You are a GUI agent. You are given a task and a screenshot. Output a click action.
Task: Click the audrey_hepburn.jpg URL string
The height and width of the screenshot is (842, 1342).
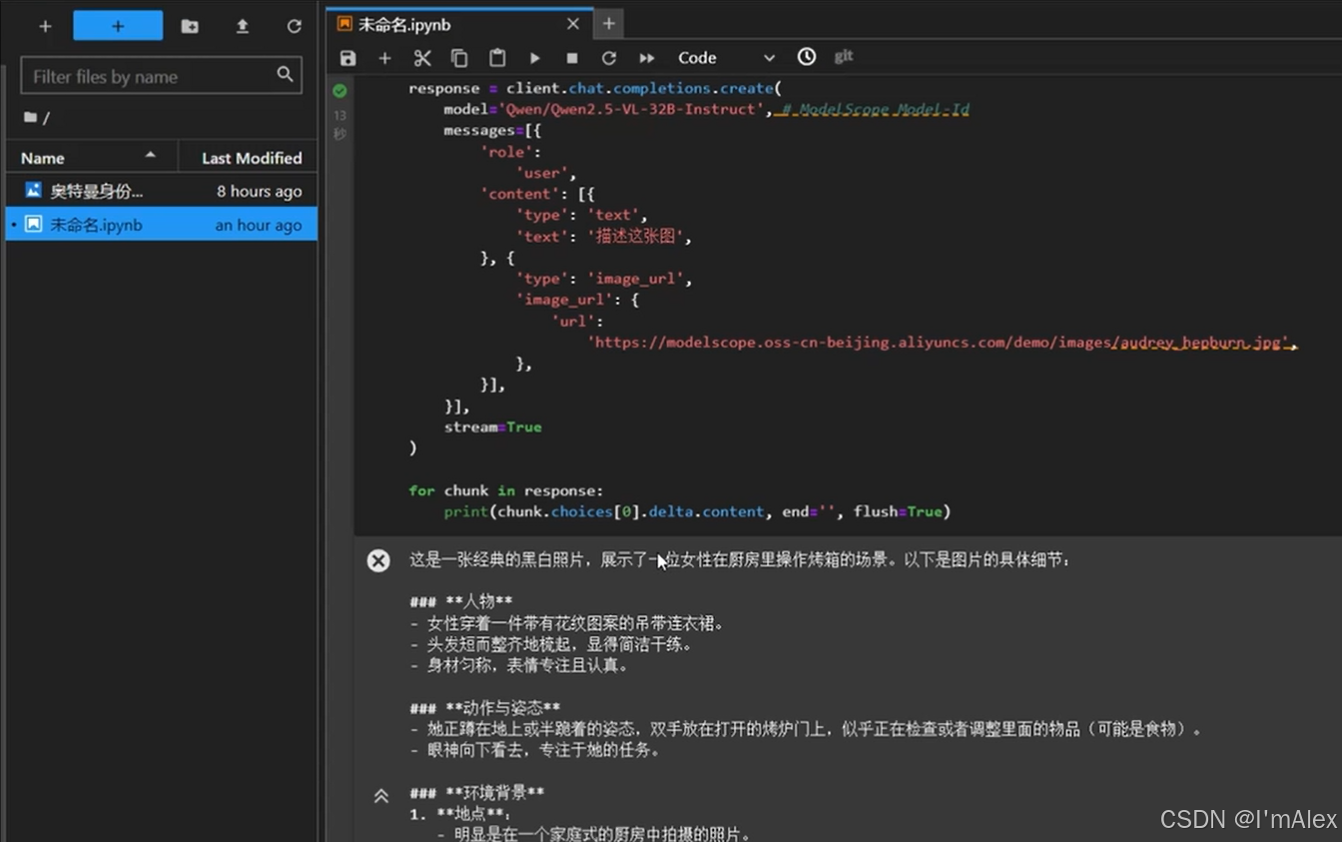tap(941, 342)
